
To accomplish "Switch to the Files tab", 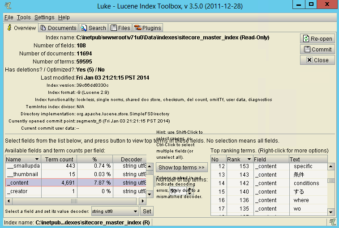I will pos(120,28).
